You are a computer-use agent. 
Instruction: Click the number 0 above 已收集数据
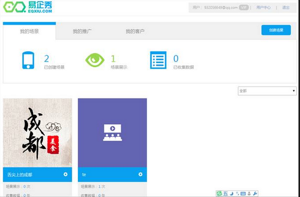(176, 59)
